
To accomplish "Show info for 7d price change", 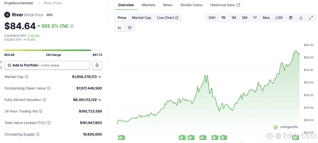I will coord(72,26).
